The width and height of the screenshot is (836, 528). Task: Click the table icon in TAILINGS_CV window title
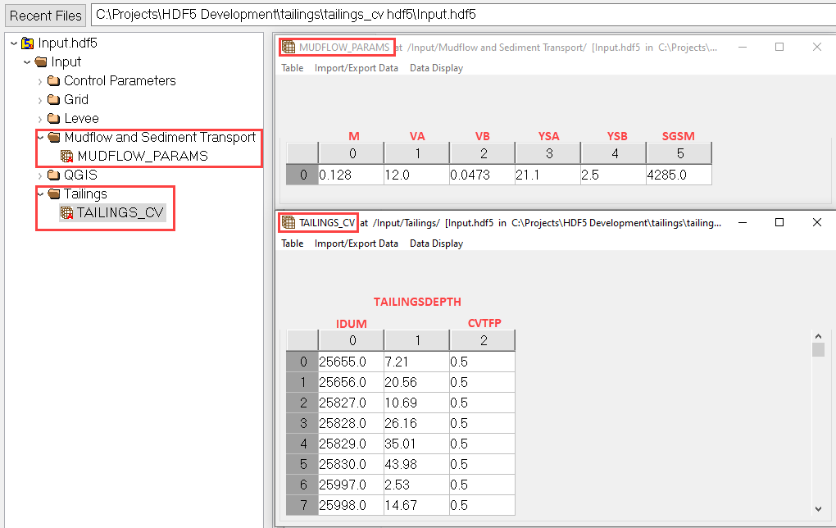(x=289, y=222)
